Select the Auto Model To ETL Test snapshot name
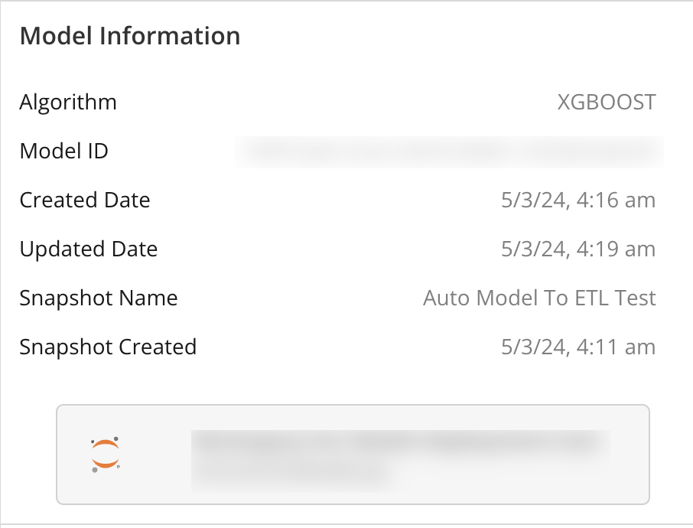The height and width of the screenshot is (528, 693). [538, 298]
